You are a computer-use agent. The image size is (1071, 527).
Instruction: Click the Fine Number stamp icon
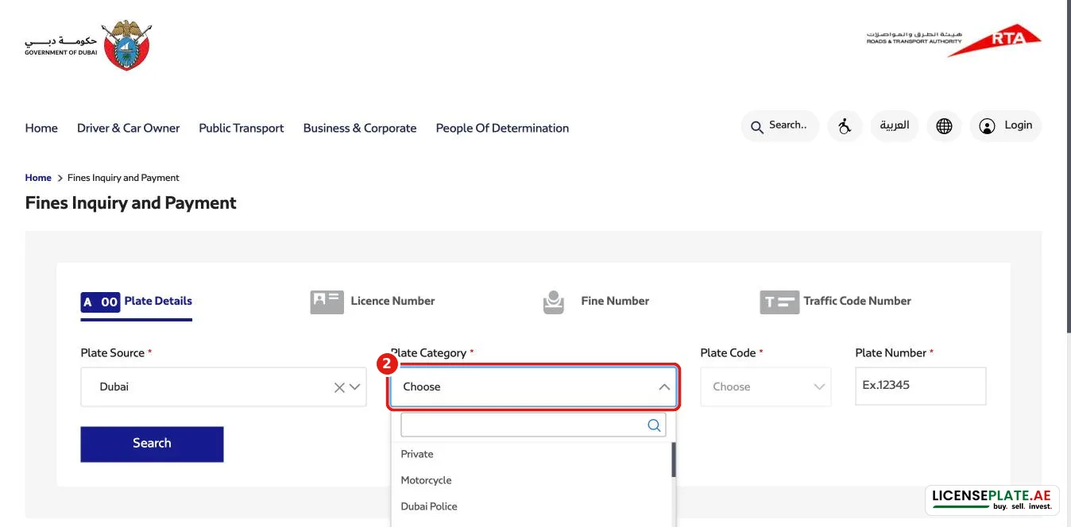554,302
